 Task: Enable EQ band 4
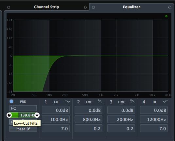144,102
